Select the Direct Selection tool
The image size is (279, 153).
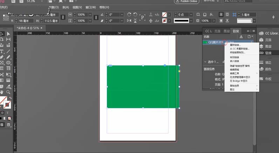coord(8,34)
